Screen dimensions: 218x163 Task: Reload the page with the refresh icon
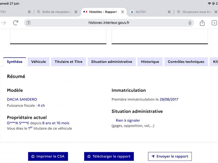(x=16, y=23)
